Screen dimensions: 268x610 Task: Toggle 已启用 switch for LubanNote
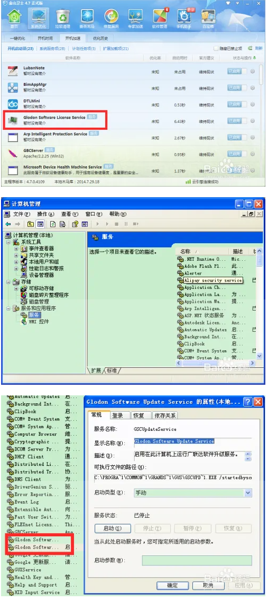coord(237,71)
